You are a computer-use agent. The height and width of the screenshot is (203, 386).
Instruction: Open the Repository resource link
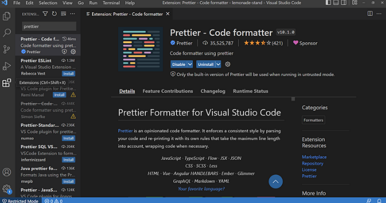pos(312,163)
